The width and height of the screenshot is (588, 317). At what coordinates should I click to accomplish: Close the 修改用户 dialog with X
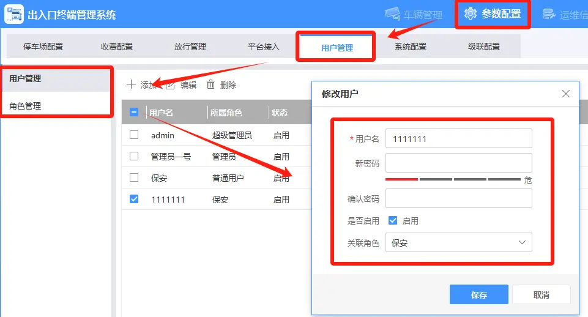point(566,94)
